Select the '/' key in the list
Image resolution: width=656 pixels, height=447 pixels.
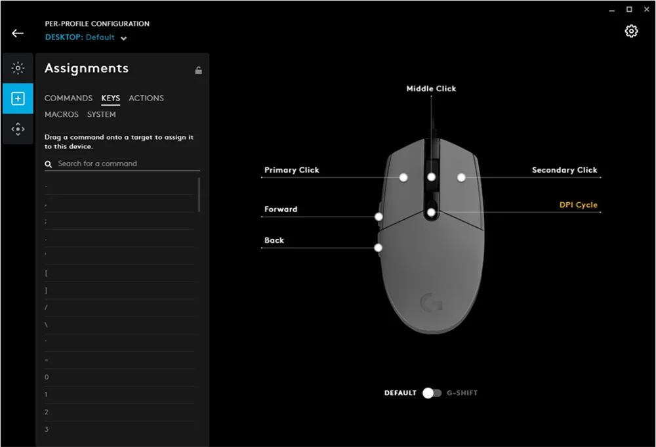pos(119,308)
